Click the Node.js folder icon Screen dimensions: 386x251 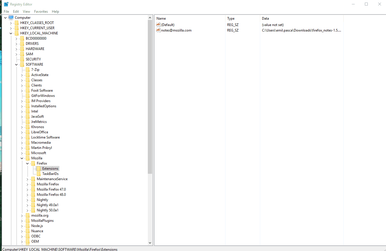28,226
